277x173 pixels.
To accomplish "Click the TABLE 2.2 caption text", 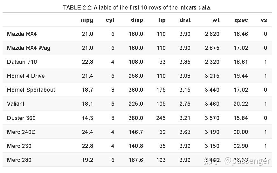I will pyautogui.click(x=137, y=7).
